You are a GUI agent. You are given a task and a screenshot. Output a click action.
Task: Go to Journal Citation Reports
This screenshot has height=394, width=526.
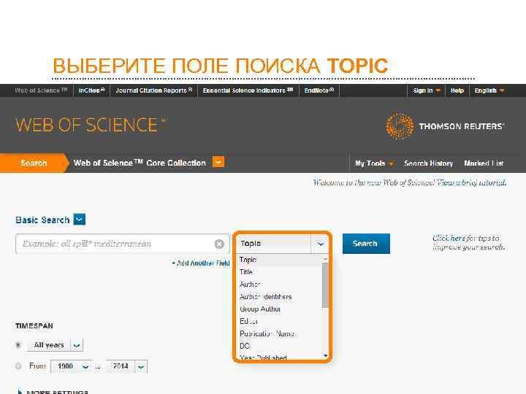tap(153, 90)
